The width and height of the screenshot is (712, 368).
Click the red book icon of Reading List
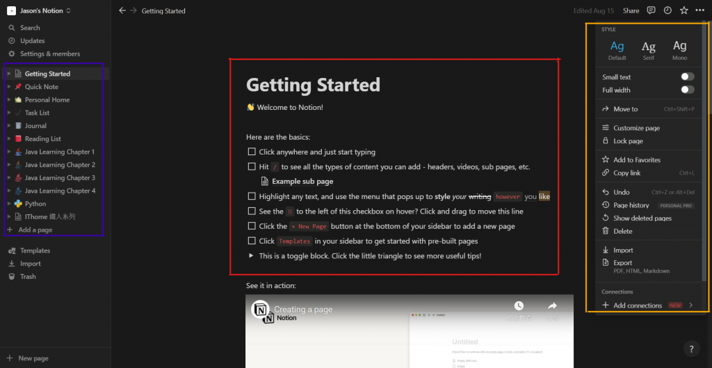[x=18, y=138]
